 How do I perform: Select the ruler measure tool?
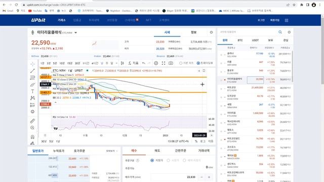coord(32,121)
